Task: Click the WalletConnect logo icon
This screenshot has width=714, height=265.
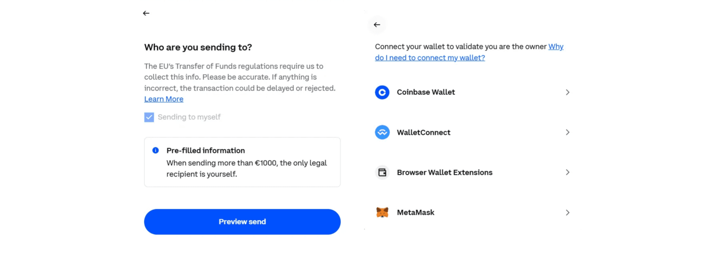Action: [382, 132]
